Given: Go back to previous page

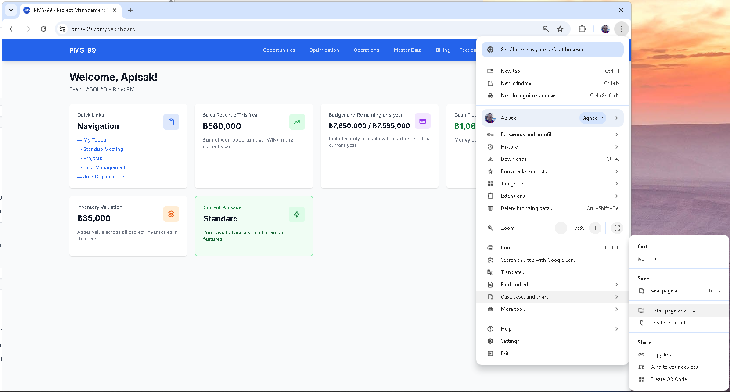Looking at the screenshot, I should click(x=12, y=29).
